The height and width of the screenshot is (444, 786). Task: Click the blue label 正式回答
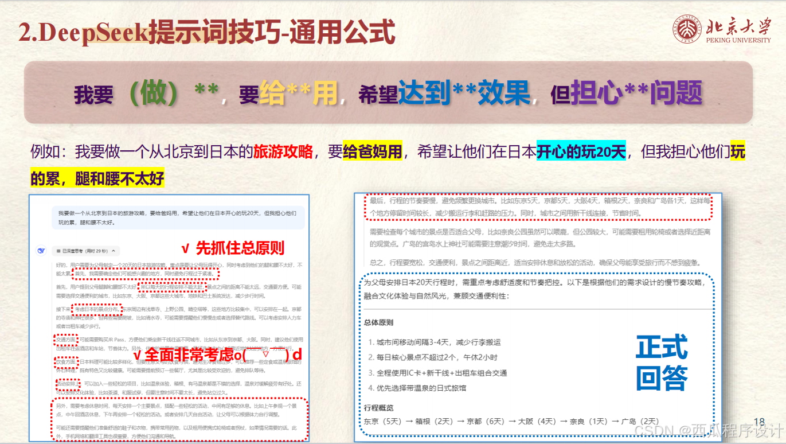[x=662, y=363]
